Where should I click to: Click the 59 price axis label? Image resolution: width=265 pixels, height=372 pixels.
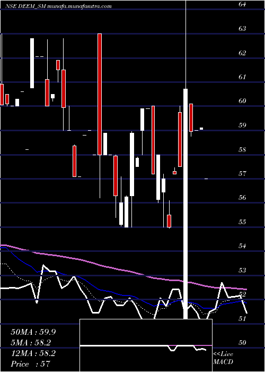(x=242, y=125)
